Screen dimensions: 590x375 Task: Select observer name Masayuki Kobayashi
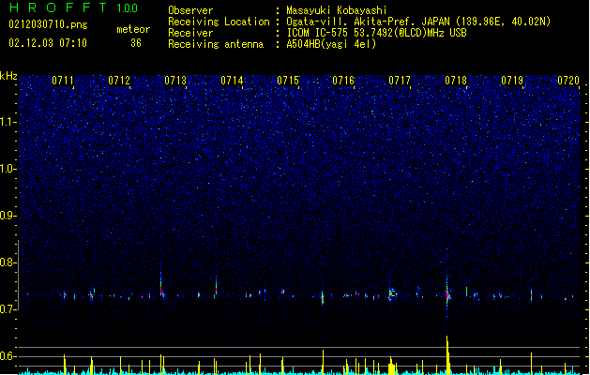[337, 10]
